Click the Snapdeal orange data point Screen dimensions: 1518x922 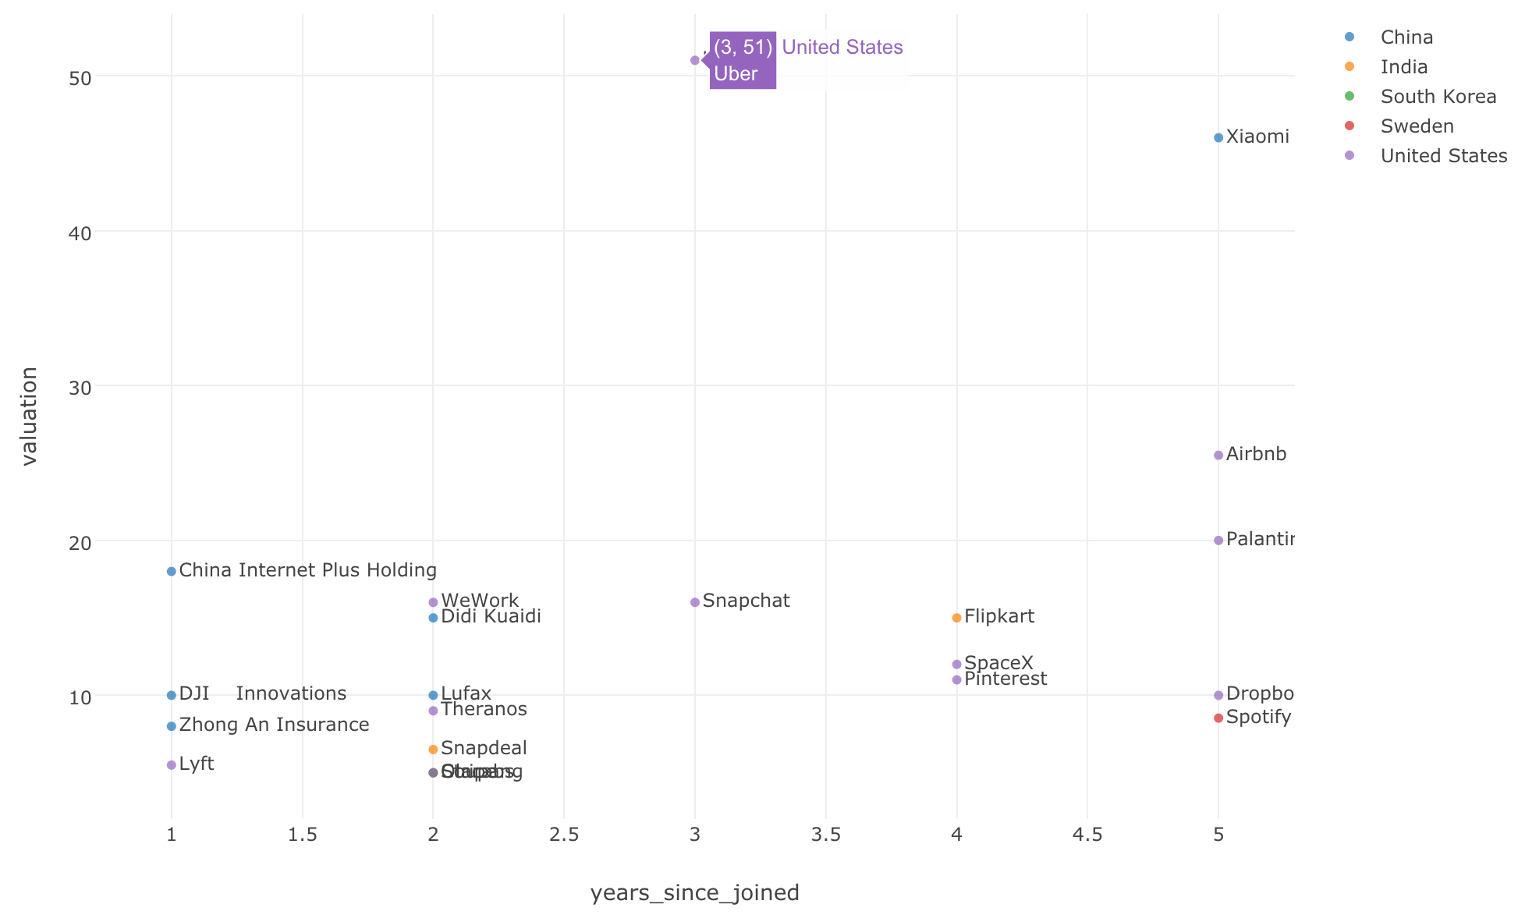click(x=433, y=749)
